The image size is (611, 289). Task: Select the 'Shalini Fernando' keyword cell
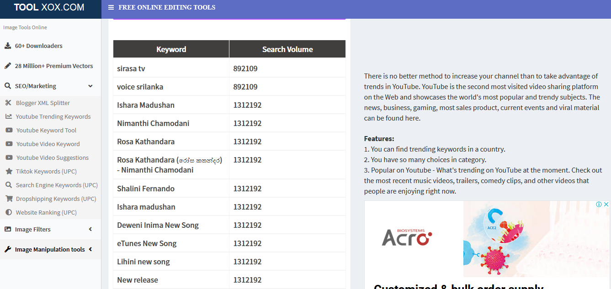(171, 189)
